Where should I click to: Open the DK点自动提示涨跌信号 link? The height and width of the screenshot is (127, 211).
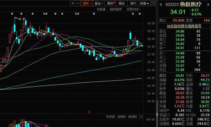[184, 26]
